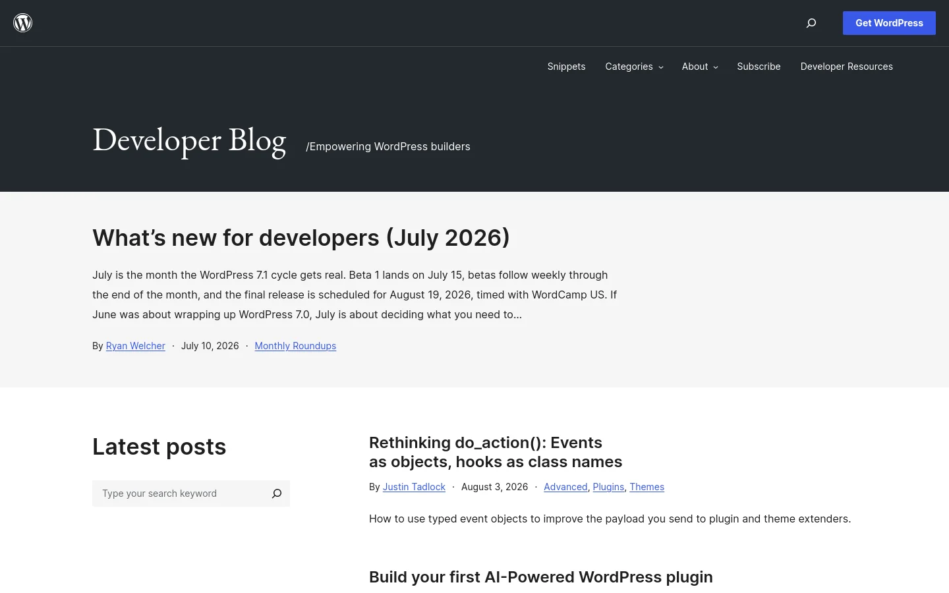The height and width of the screenshot is (593, 949).
Task: Click the Developer Blog site title
Action: click(189, 140)
